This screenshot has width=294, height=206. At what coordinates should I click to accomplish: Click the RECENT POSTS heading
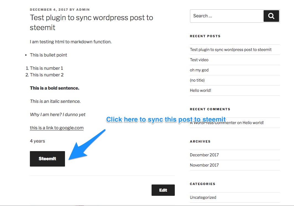tap(205, 36)
